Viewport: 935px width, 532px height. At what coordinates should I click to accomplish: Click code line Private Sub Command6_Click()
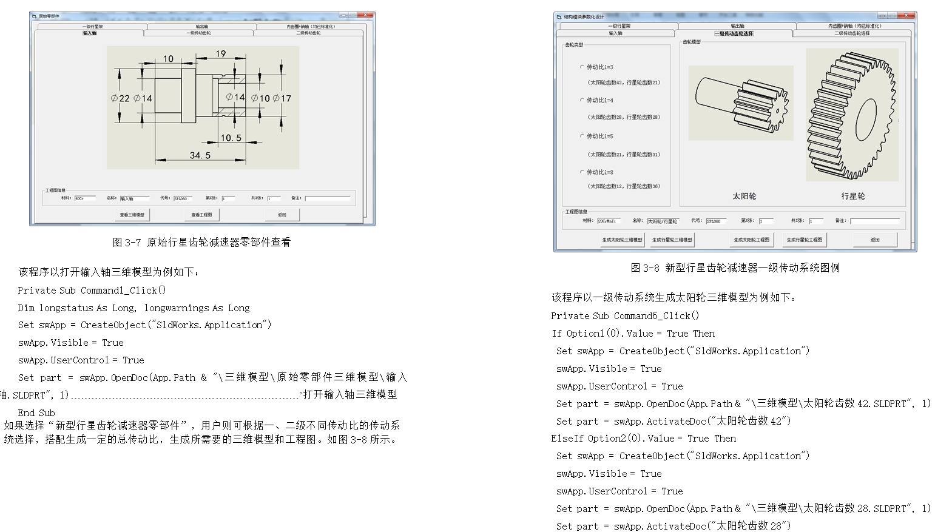click(625, 316)
